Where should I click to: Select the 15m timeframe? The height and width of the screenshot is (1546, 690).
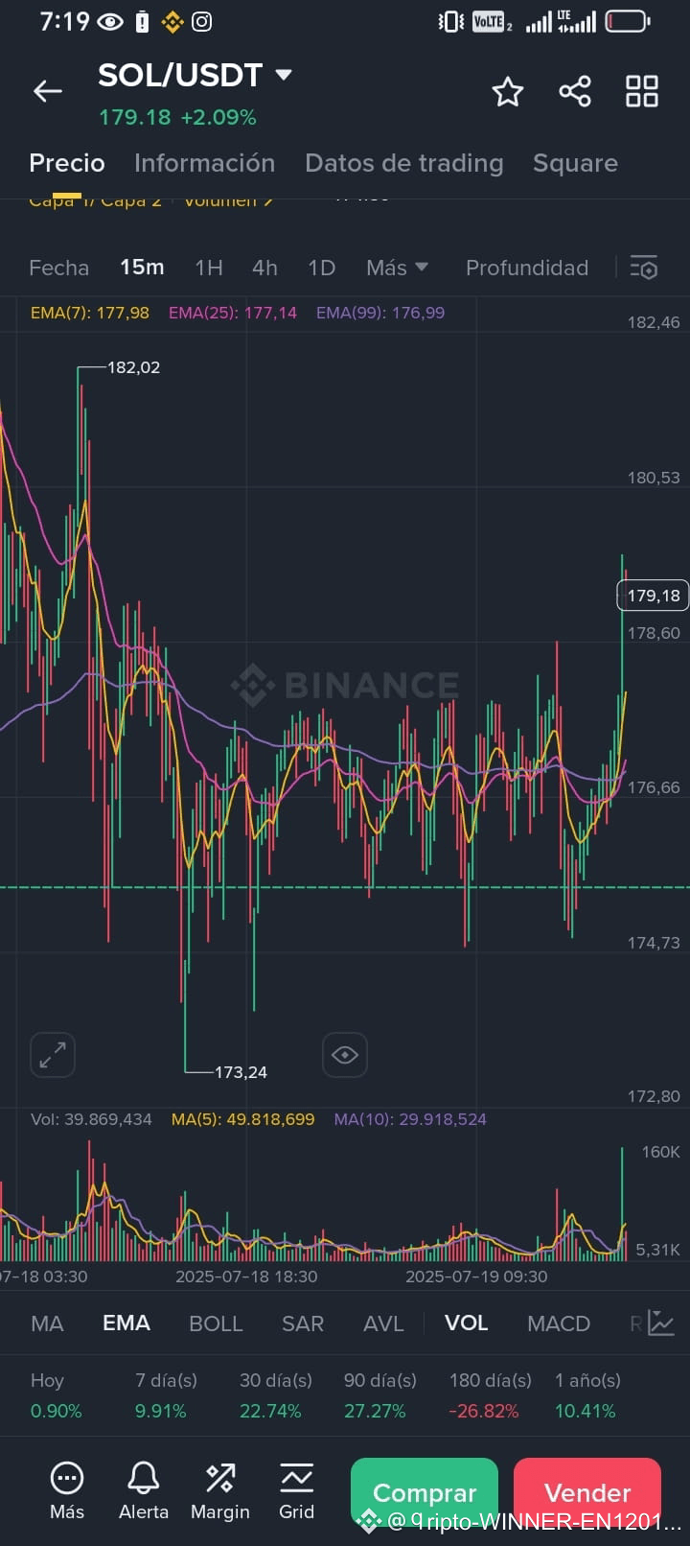tap(142, 268)
